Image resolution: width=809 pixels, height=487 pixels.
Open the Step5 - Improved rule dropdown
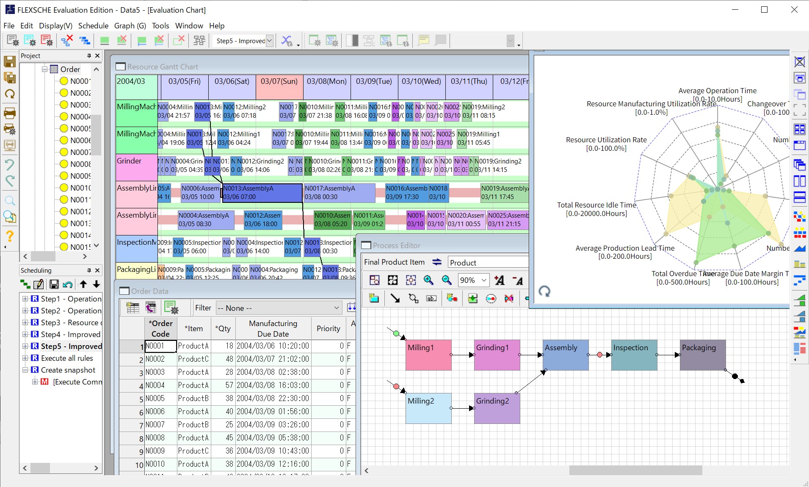[x=269, y=41]
